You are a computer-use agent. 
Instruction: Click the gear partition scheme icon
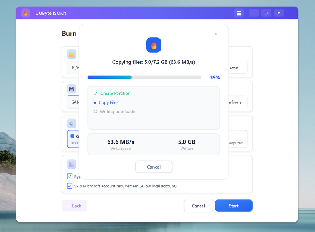72,124
